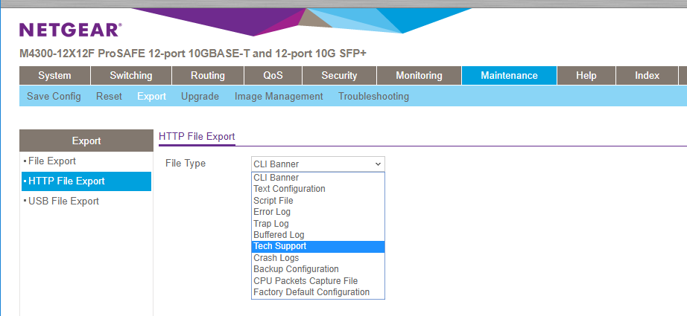Click the NETGEAR logo
The width and height of the screenshot is (687, 316).
click(x=71, y=30)
